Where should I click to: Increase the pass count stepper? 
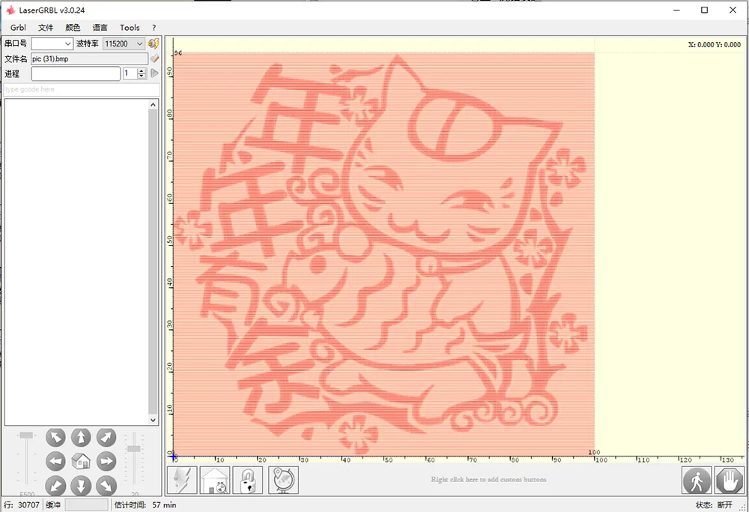[142, 70]
